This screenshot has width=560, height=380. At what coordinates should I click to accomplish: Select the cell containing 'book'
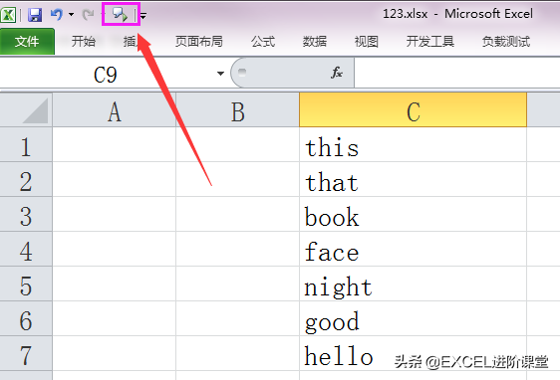(414, 214)
